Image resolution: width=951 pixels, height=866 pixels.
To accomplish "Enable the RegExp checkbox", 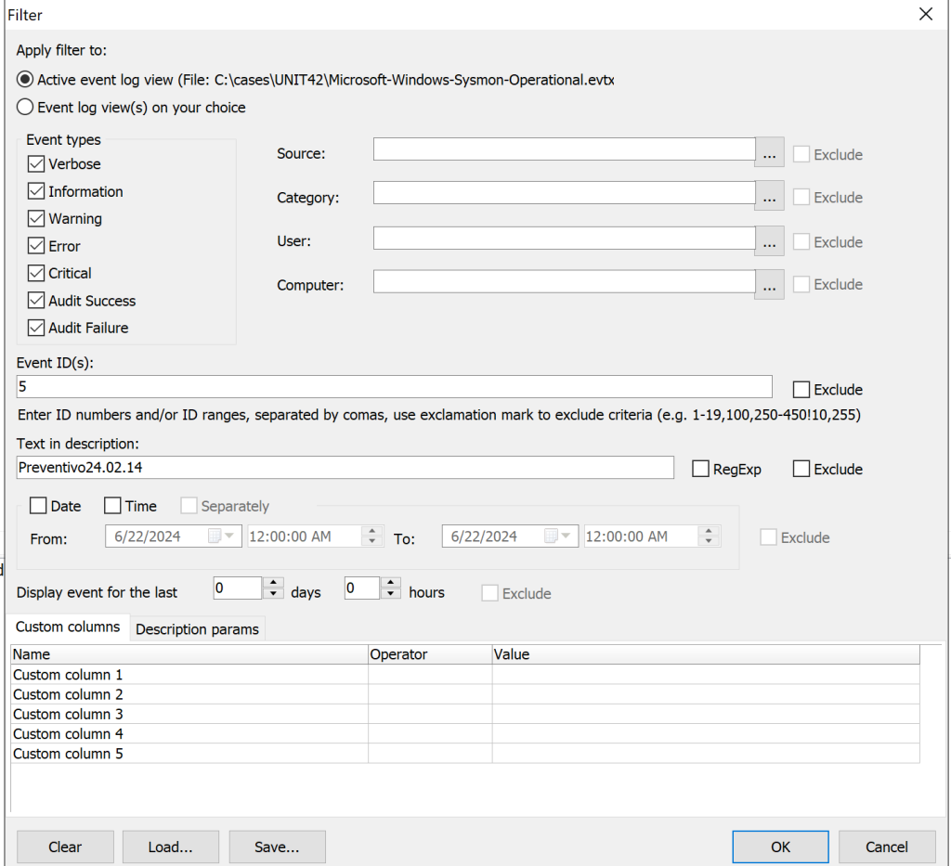I will 700,469.
